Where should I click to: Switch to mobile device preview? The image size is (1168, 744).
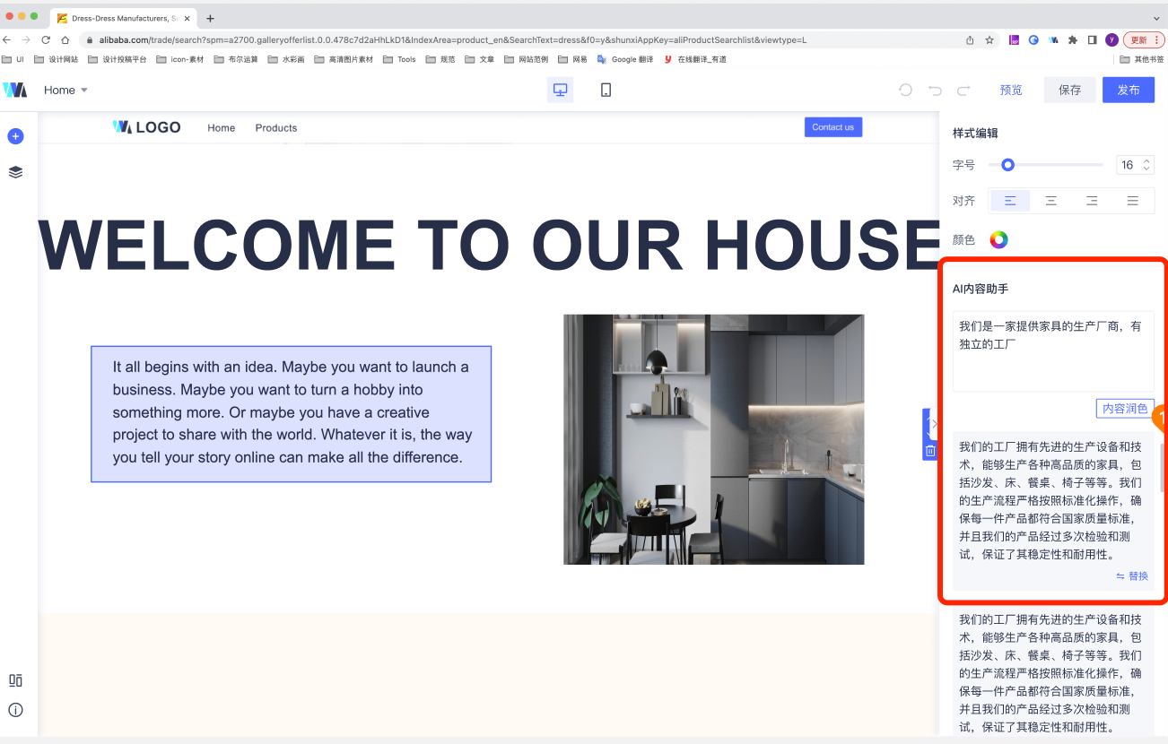point(606,90)
